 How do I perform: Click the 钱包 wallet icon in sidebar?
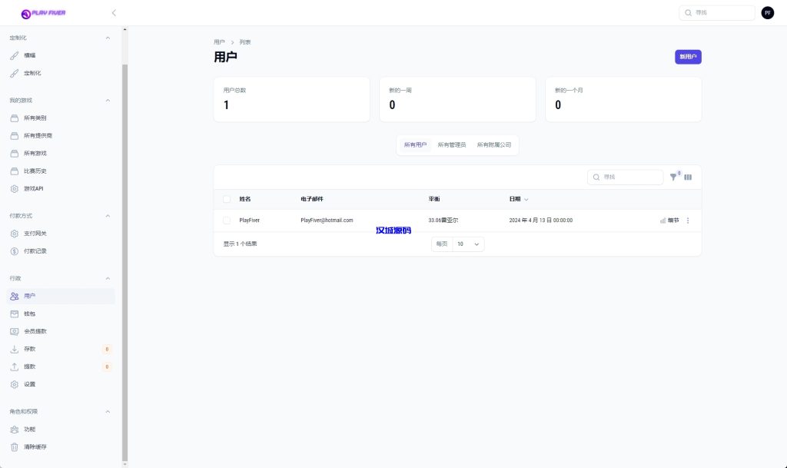[14, 314]
